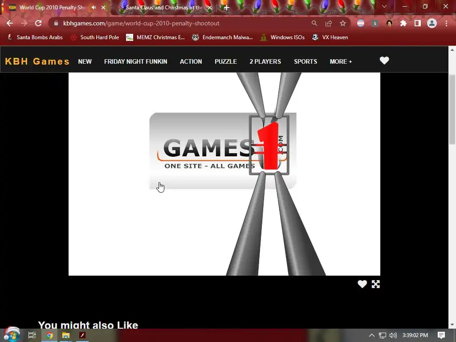Open the Windows Start button
This screenshot has height=342, width=456.
pyautogui.click(x=12, y=334)
